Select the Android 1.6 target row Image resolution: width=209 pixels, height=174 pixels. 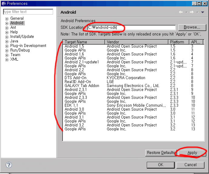[x=133, y=54]
